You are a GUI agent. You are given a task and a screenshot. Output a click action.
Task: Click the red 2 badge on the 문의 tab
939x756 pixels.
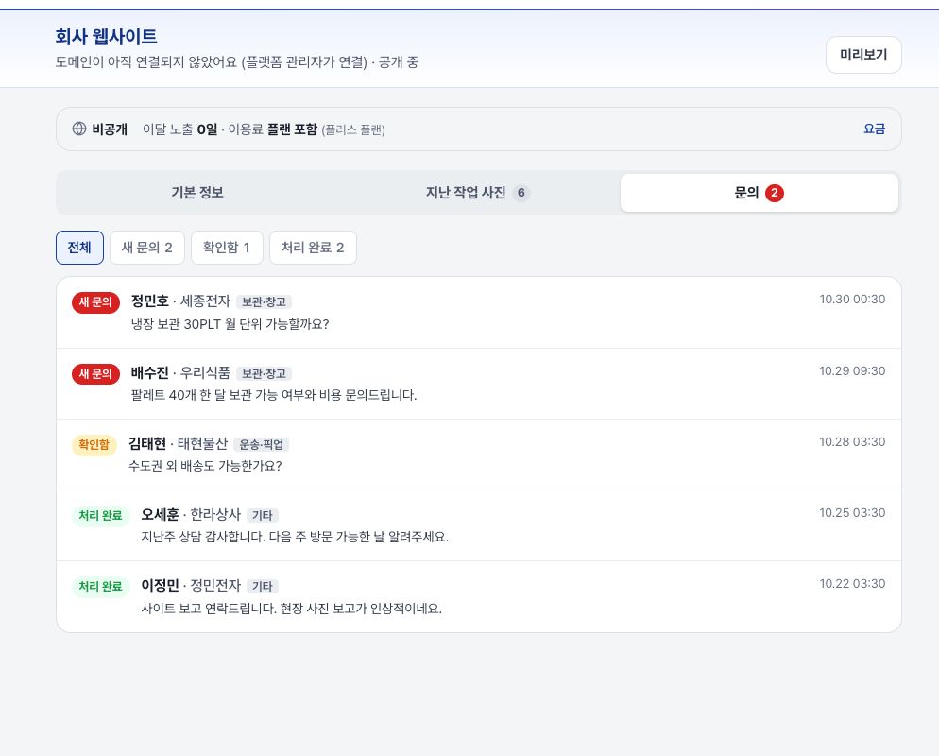[775, 193]
